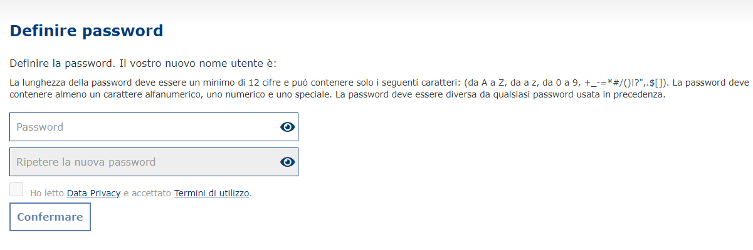Click the nome utente instruction line
The width and height of the screenshot is (753, 250).
[x=143, y=64]
